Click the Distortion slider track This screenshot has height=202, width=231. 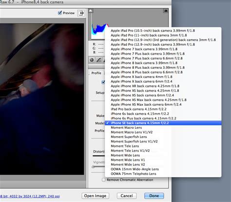tap(98, 156)
